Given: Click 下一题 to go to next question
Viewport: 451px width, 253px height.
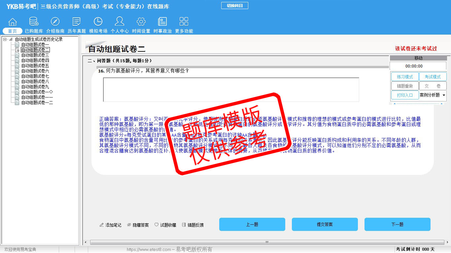Looking at the screenshot, I should coord(397,224).
